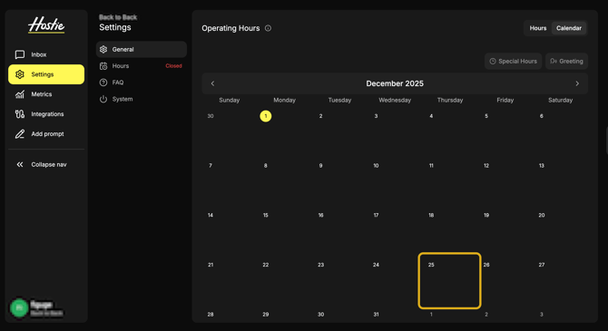Viewport: 608px width, 331px height.
Task: Select November 30 greyed date
Action: point(211,116)
